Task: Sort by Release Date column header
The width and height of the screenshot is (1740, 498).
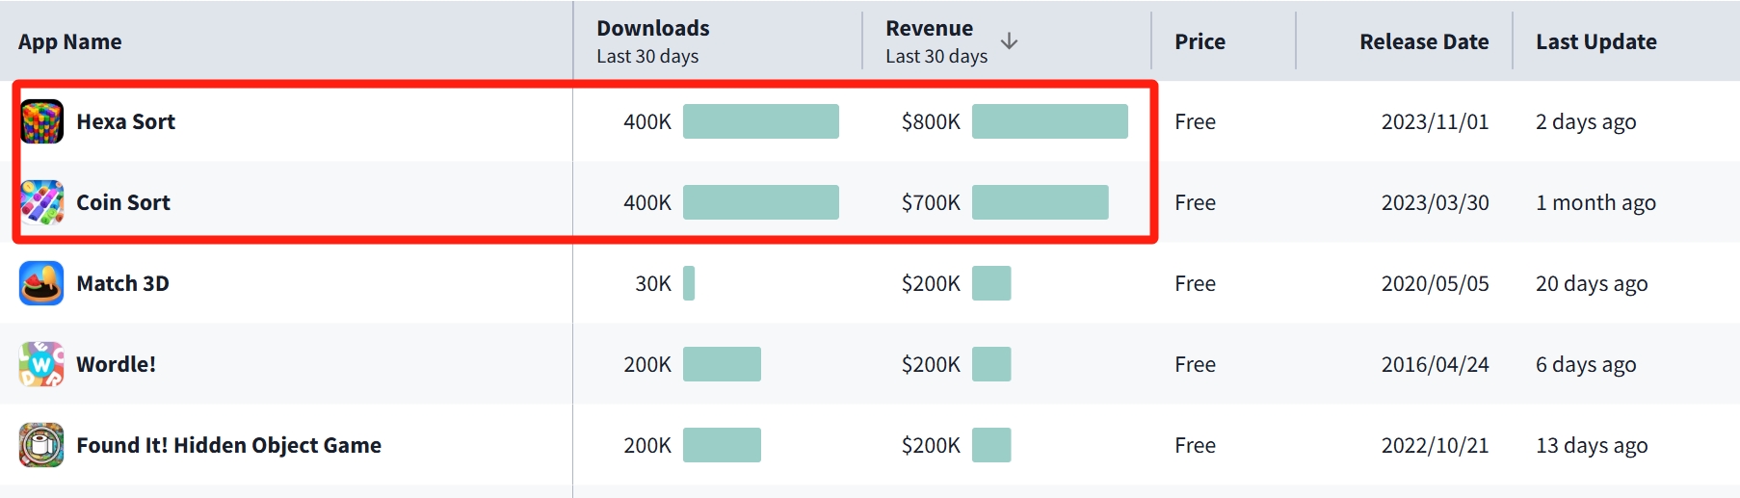Action: (1424, 41)
